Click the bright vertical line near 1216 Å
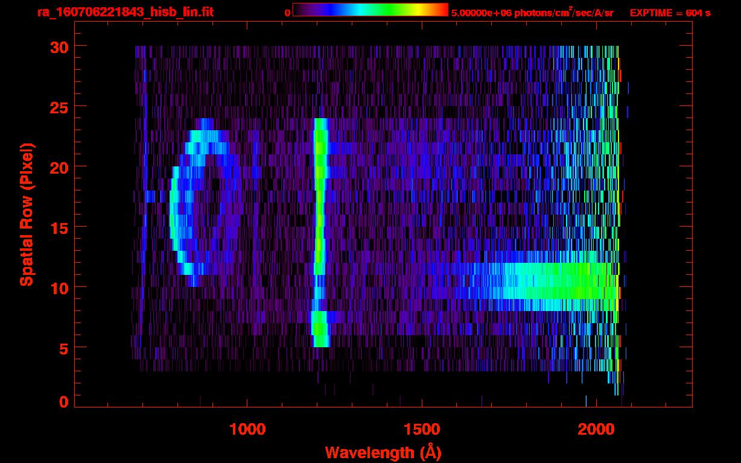741x463 pixels. click(x=320, y=232)
